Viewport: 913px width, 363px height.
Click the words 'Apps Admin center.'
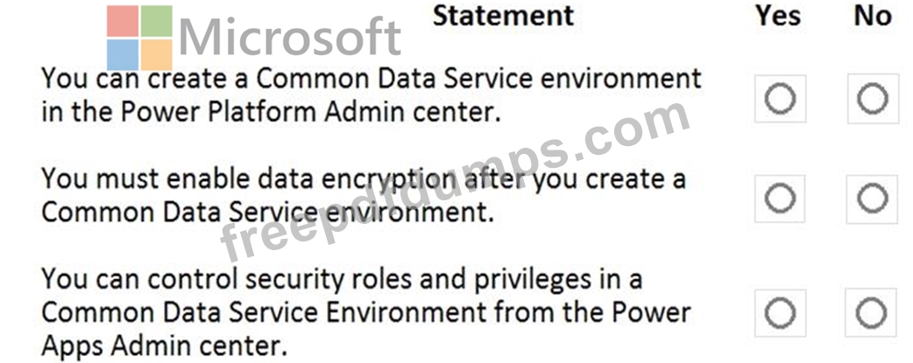[x=164, y=346]
